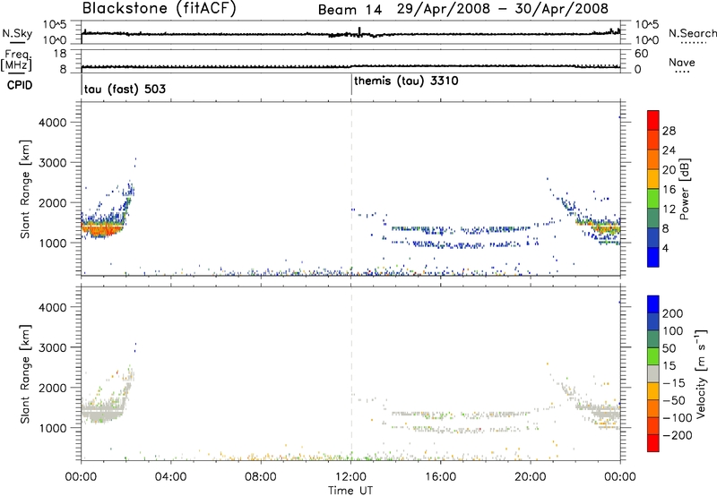The image size is (717, 496).
Task: Click the noise sky trace spike near 12:00
Action: [359, 31]
